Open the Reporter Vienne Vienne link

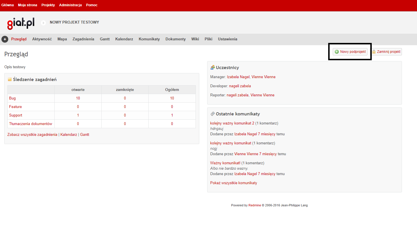click(262, 95)
